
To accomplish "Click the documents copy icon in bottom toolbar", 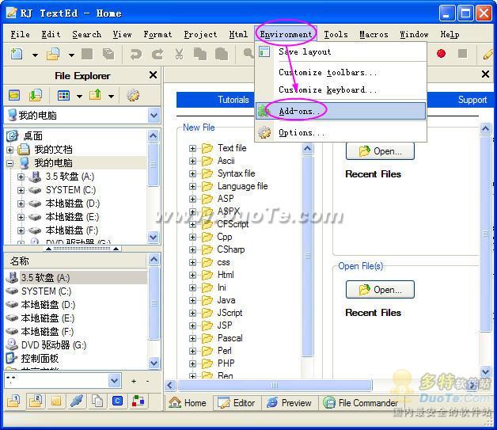I will (x=97, y=401).
